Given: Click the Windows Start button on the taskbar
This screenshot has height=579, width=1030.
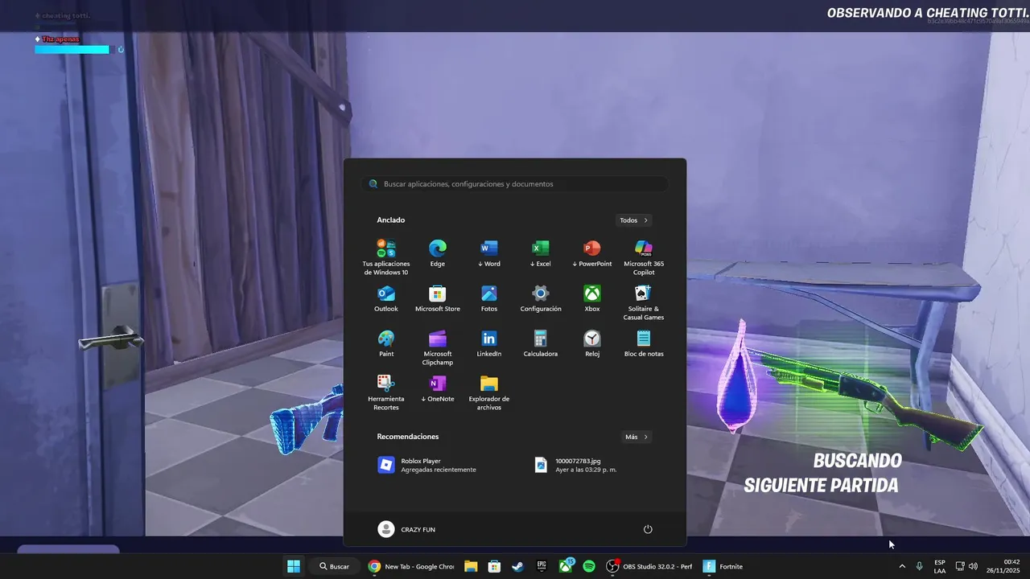Looking at the screenshot, I should [x=294, y=566].
